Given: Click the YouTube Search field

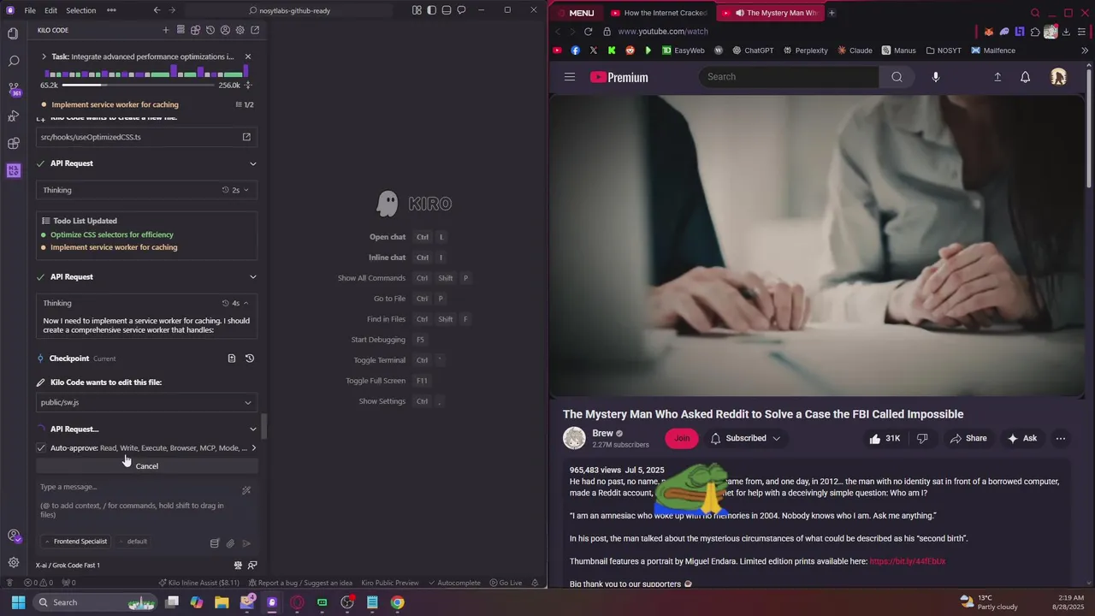Looking at the screenshot, I should tap(789, 77).
